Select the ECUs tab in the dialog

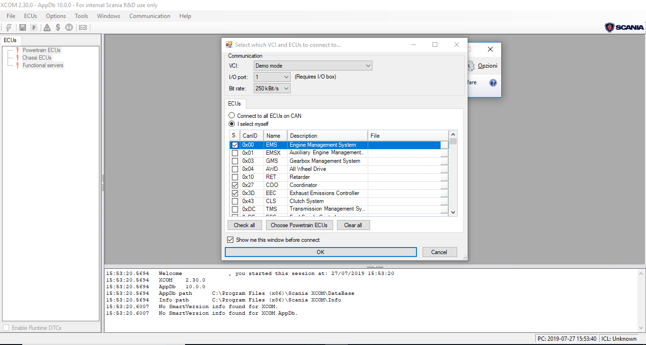tap(234, 104)
